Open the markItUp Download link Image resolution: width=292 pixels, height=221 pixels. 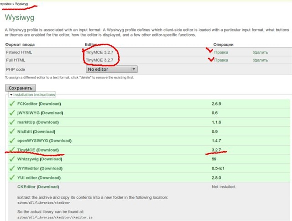pyautogui.click(x=47, y=122)
